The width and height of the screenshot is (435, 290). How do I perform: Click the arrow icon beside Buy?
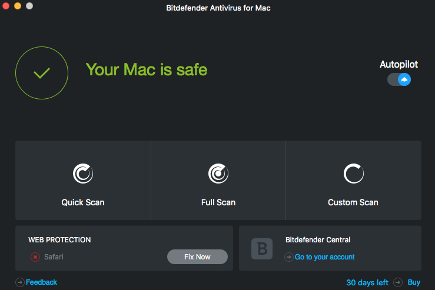(x=398, y=282)
